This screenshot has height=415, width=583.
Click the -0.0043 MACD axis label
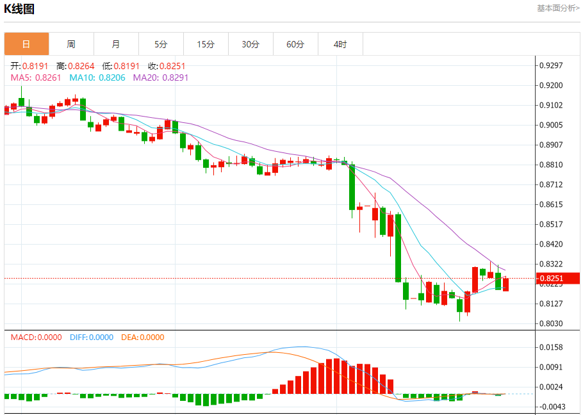[551, 407]
